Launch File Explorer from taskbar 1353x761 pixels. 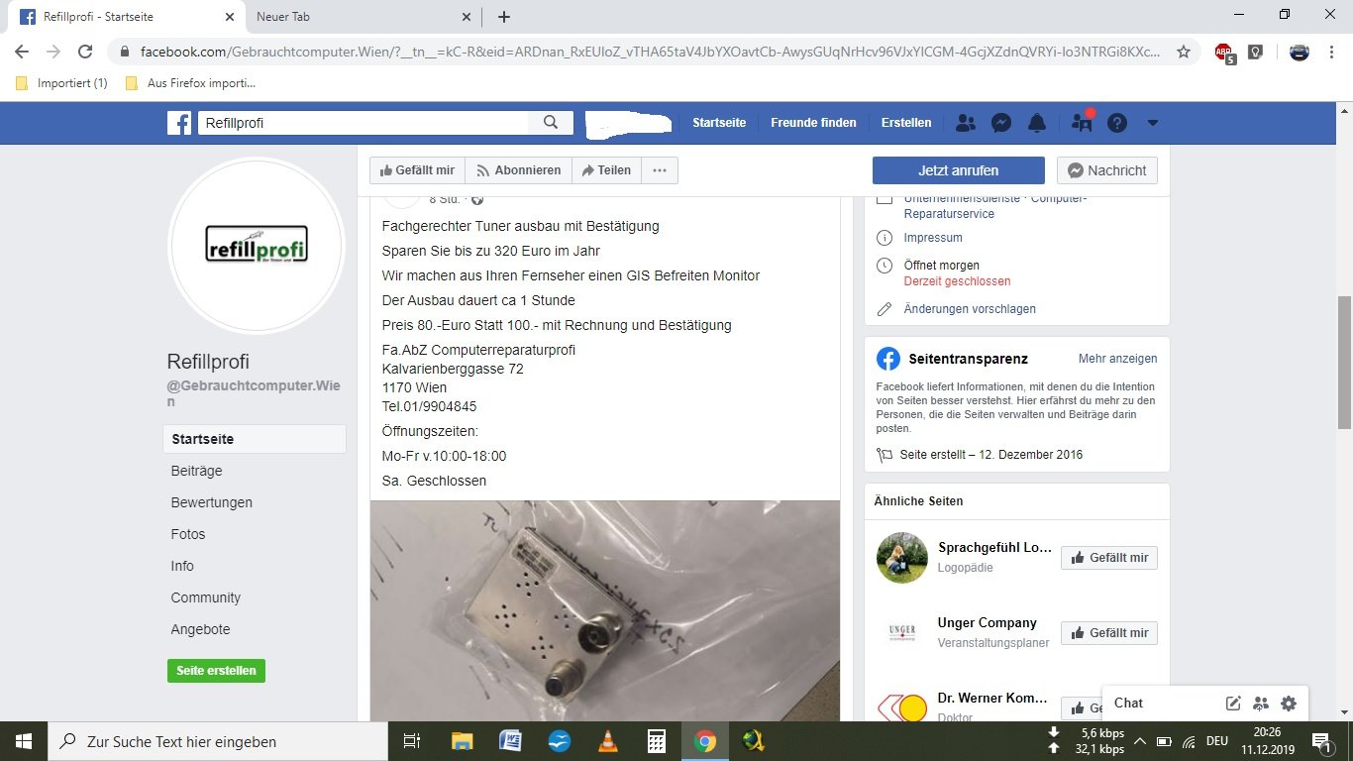tap(462, 741)
